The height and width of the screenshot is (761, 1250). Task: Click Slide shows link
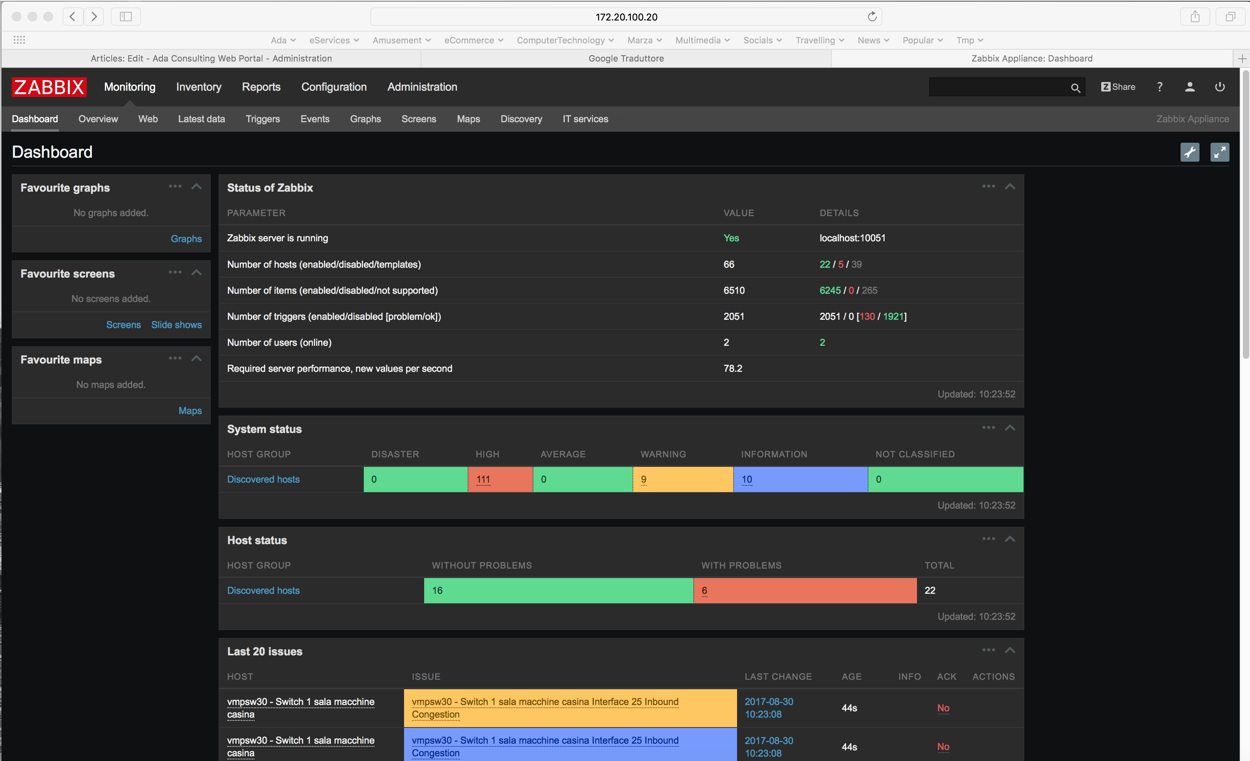176,325
